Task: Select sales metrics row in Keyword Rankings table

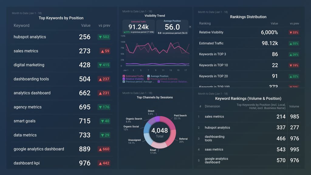Action: coord(249,117)
